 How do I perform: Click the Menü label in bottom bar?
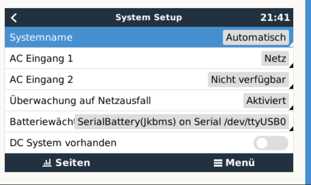tap(240, 163)
